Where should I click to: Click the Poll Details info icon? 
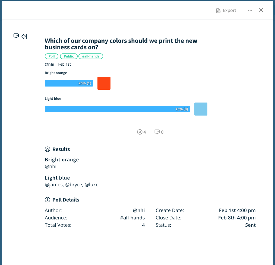click(x=48, y=200)
